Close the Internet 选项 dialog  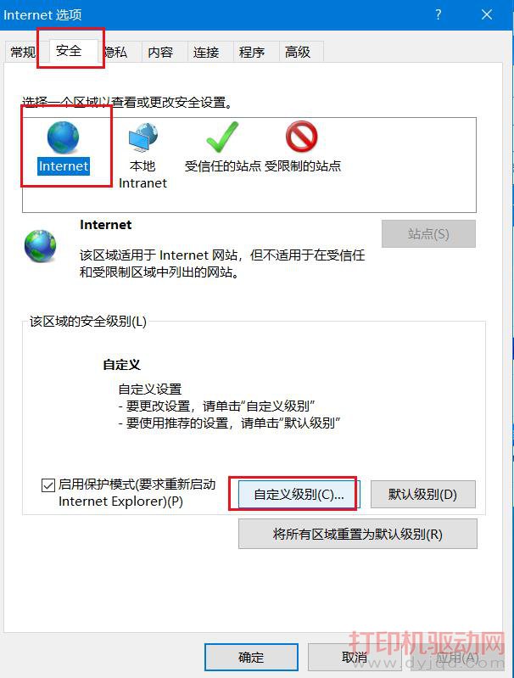(x=487, y=14)
